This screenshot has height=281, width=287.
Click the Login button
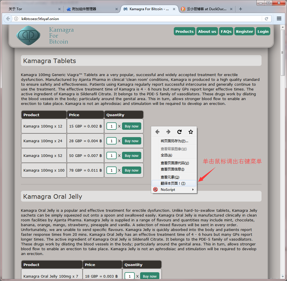(263, 31)
